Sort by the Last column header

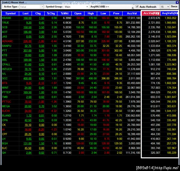click(25, 13)
